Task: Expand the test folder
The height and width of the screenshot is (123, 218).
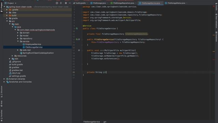Action: coord(10,59)
